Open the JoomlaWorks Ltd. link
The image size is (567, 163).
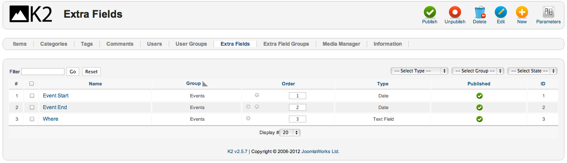click(320, 151)
